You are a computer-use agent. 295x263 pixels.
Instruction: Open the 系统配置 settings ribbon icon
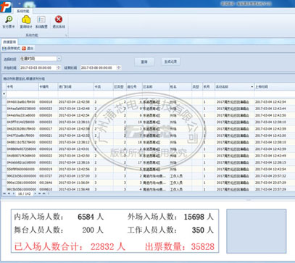point(41,22)
